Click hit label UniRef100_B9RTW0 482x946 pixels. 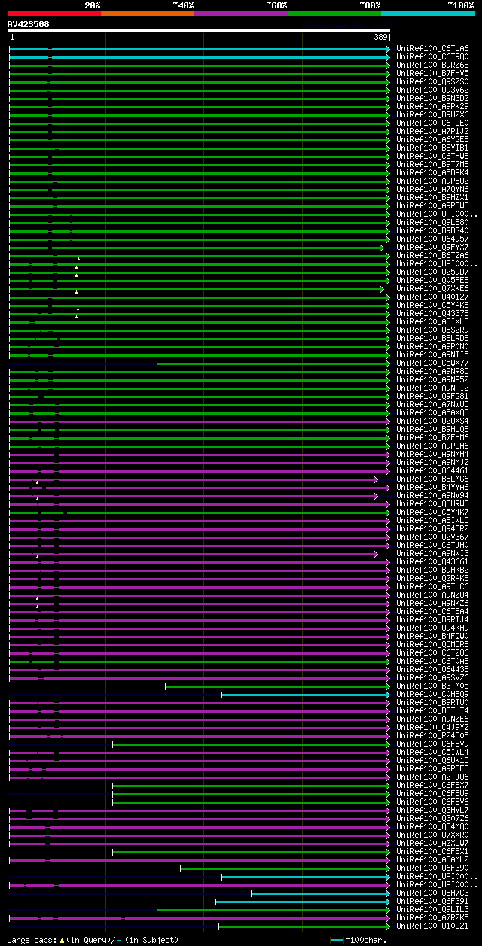point(432,702)
